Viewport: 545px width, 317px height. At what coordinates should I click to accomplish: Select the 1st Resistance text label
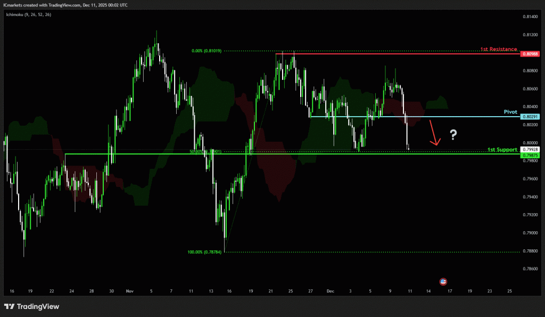499,49
